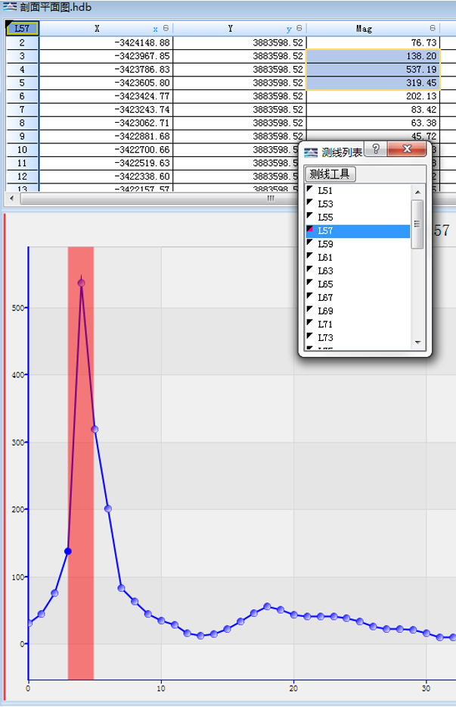Click X cell -3422700.66

click(106, 150)
